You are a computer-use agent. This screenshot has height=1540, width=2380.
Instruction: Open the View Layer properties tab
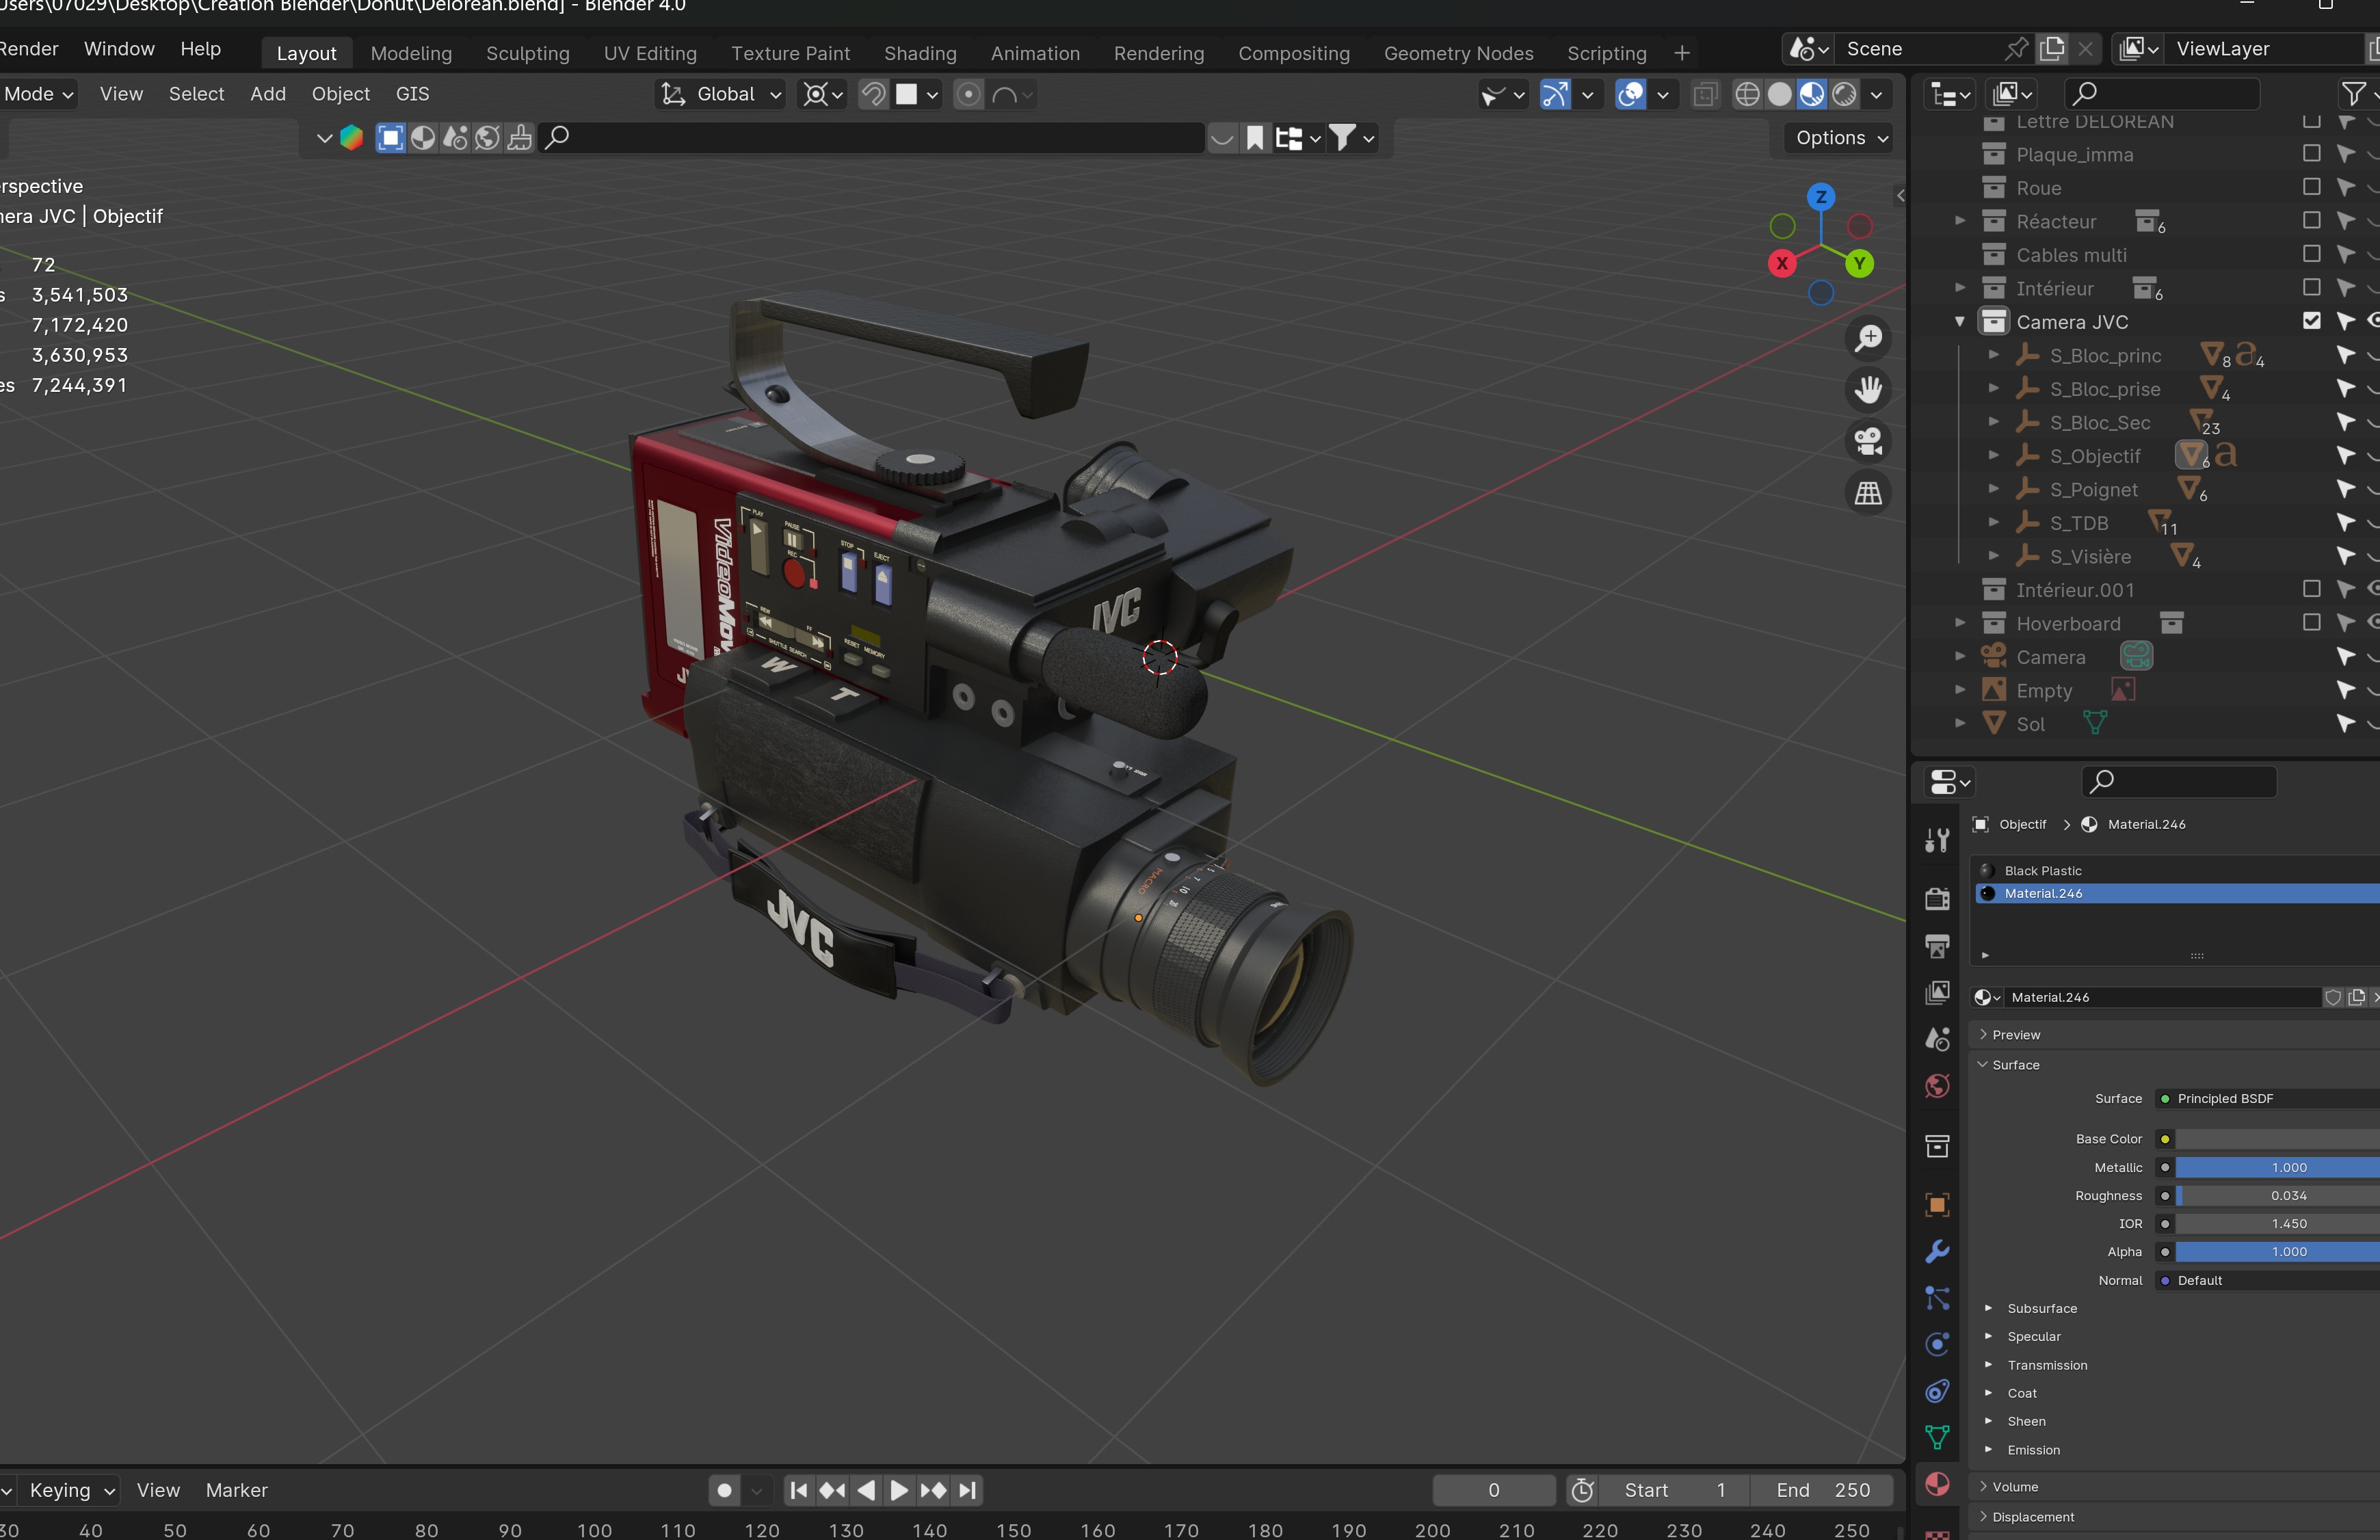click(1937, 992)
